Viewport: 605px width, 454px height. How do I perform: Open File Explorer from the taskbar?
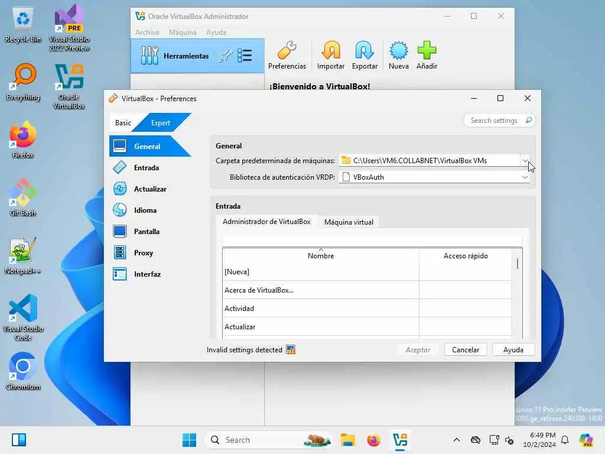pyautogui.click(x=347, y=440)
